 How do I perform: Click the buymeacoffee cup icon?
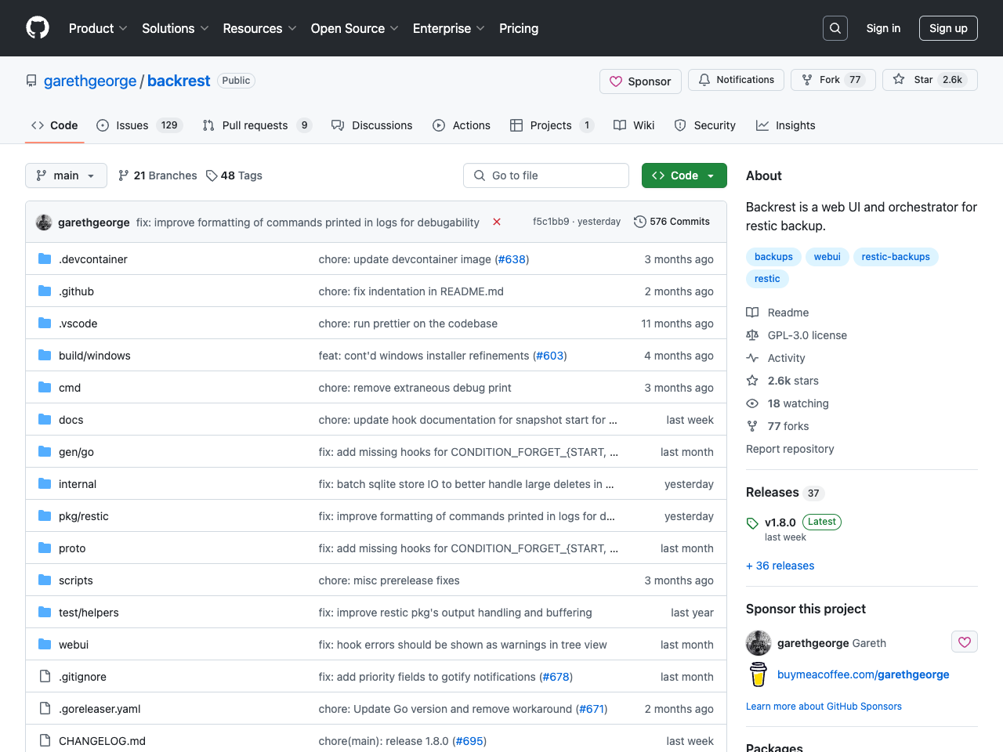tap(759, 674)
